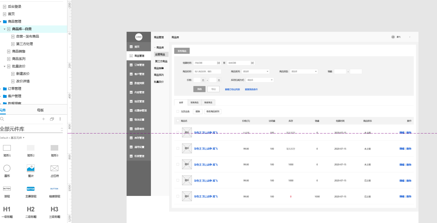Image resolution: width=437 pixels, height=223 pixels.
Task: Open the 库存扣减方式 dropdown
Action: (x=260, y=80)
